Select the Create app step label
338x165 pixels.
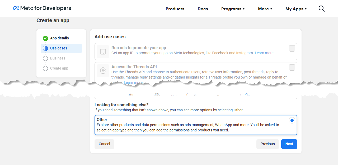(x=59, y=68)
